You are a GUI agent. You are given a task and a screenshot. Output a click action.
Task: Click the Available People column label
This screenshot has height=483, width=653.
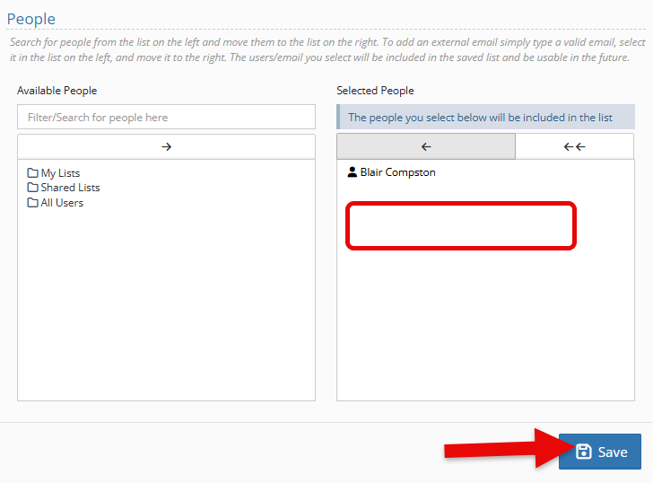click(x=57, y=91)
